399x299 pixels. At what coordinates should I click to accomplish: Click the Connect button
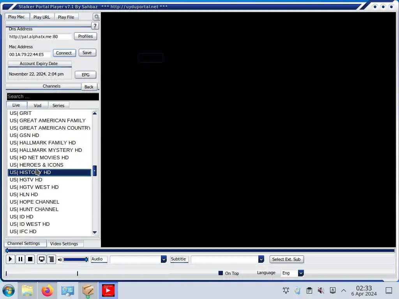(64, 53)
